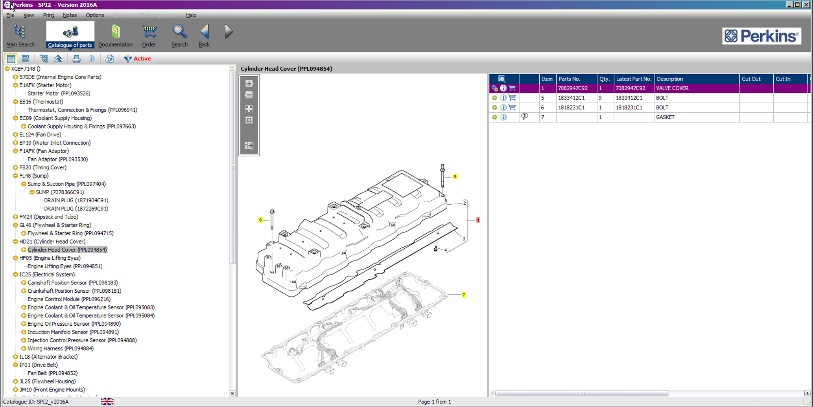Collapse the IC25 (Electrical System) node
The width and height of the screenshot is (813, 407).
15,274
